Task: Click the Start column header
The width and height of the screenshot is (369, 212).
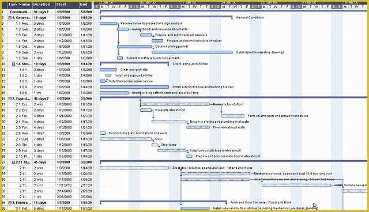Action: tap(67, 5)
